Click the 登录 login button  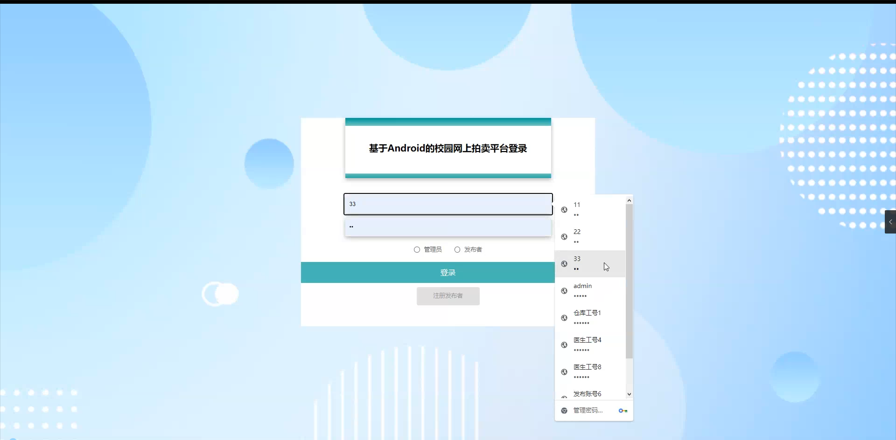448,272
